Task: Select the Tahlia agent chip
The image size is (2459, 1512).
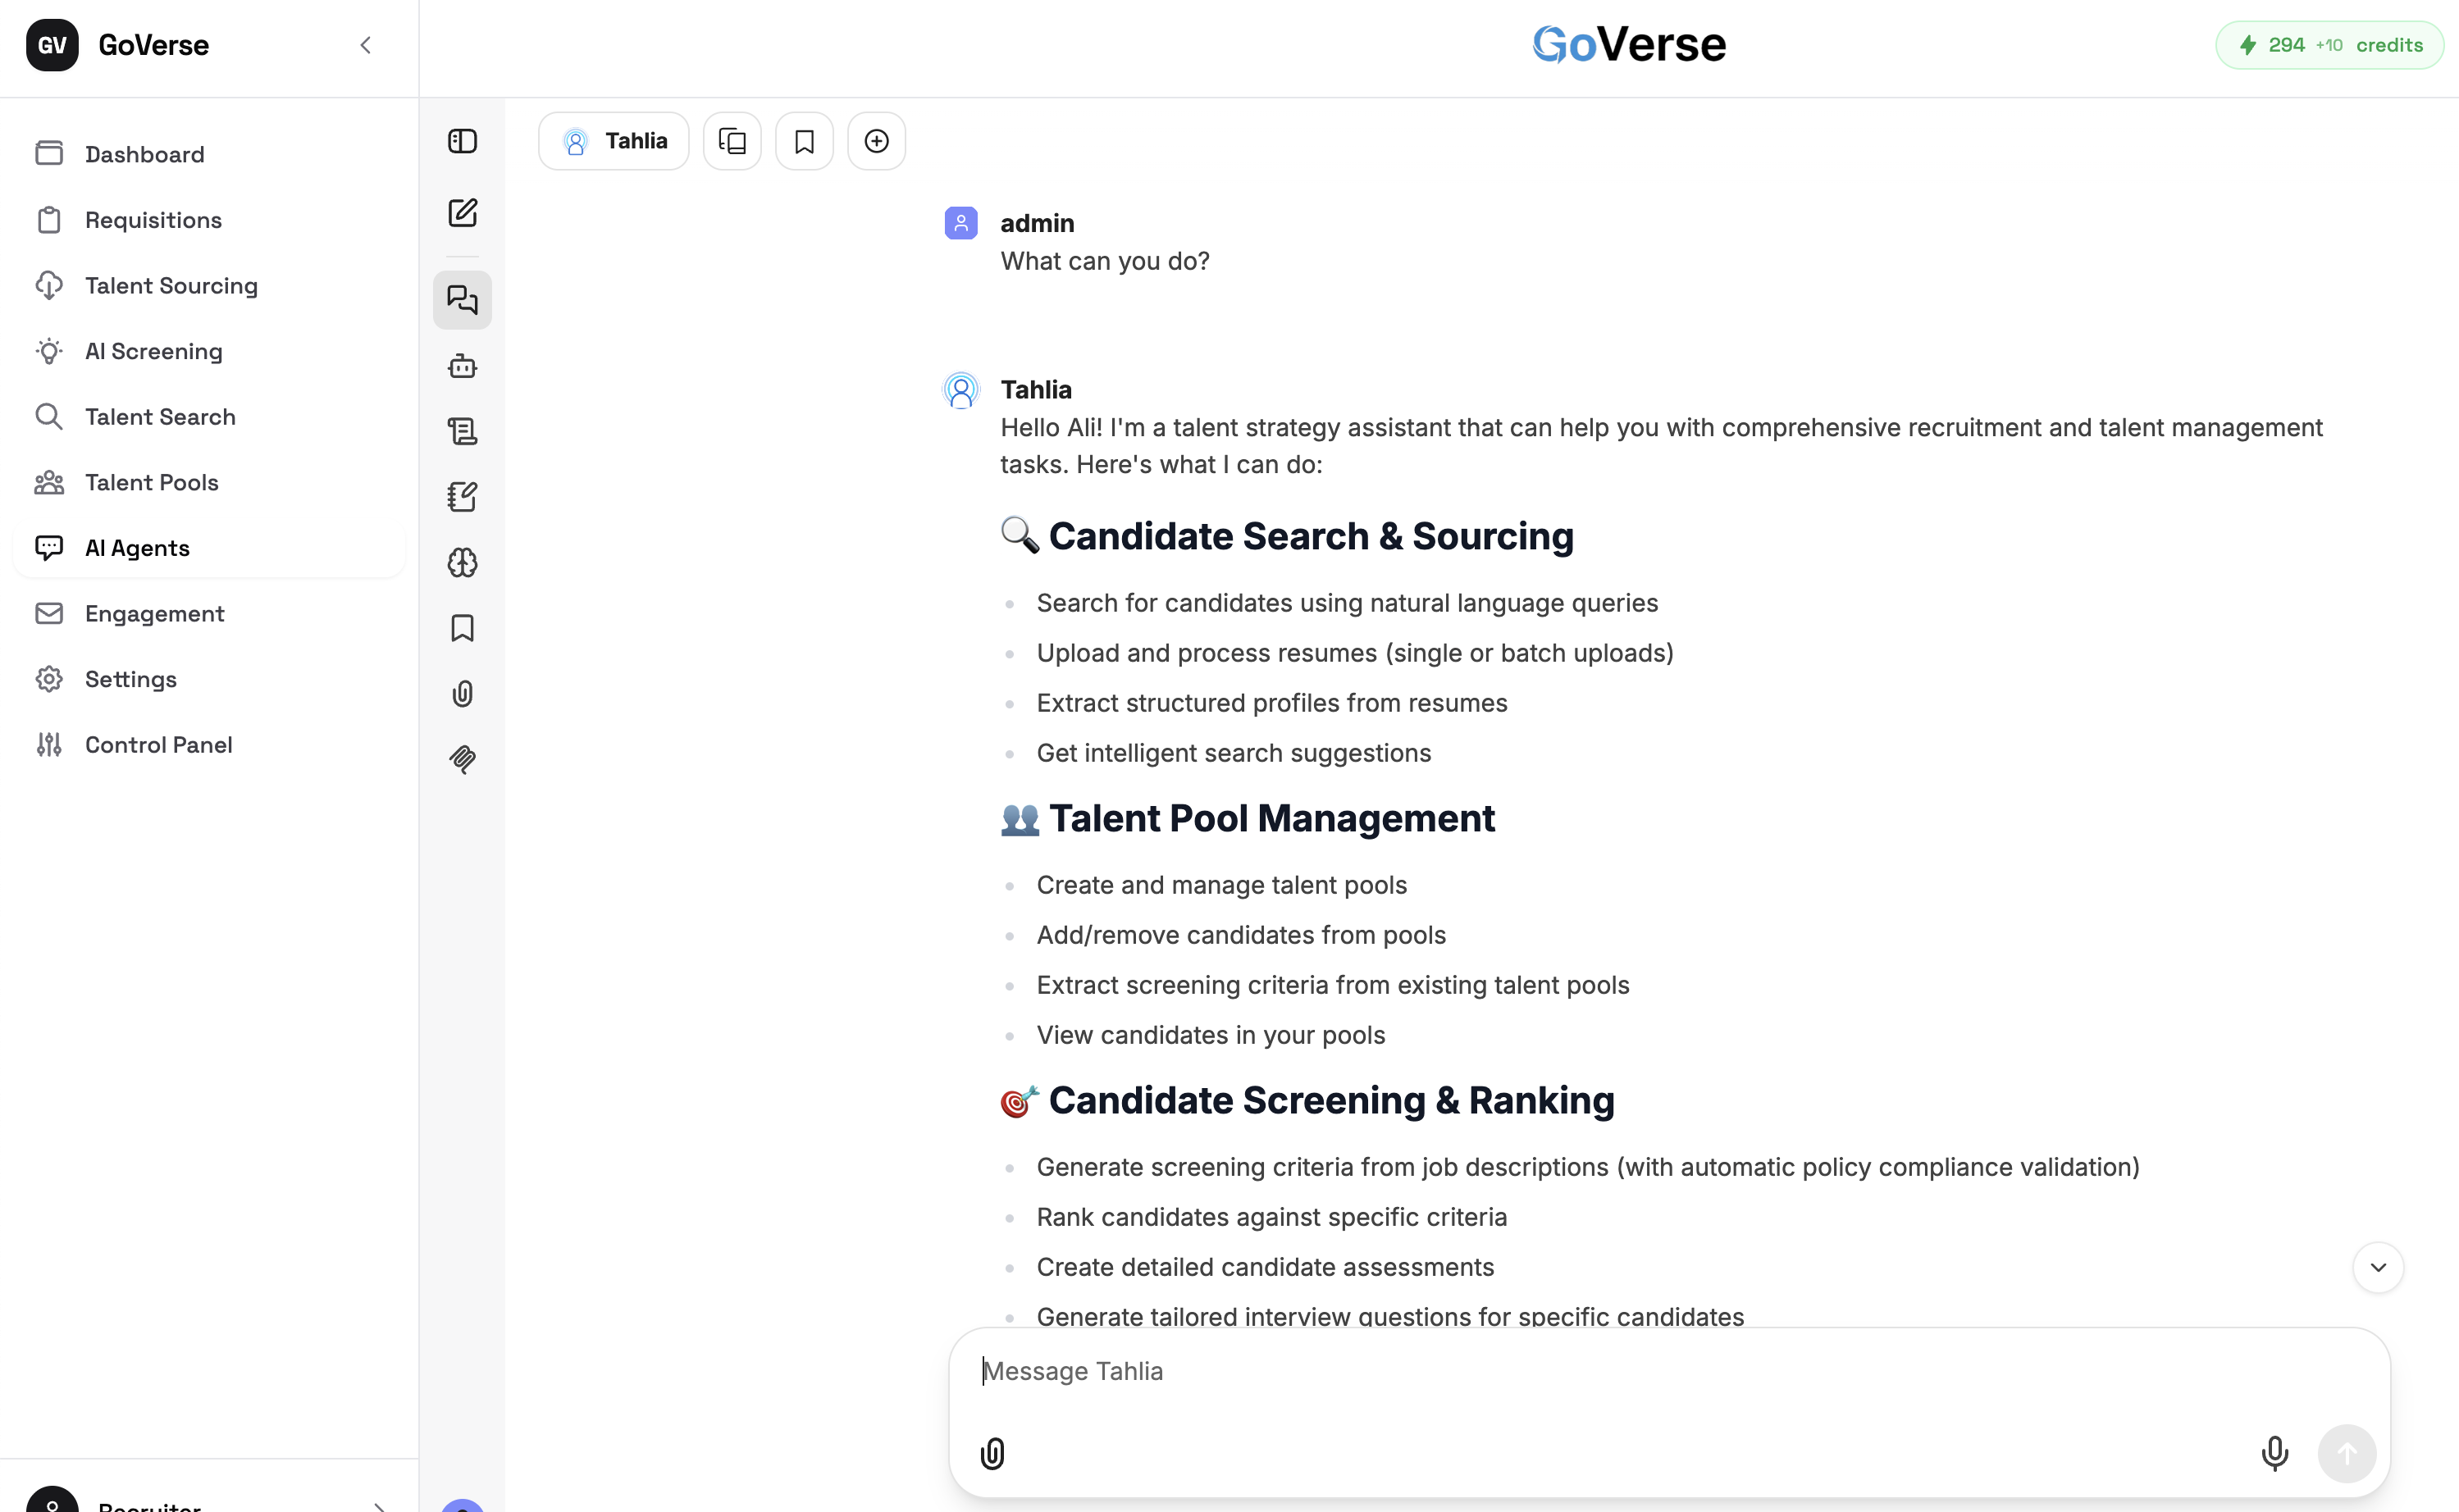Action: click(614, 141)
